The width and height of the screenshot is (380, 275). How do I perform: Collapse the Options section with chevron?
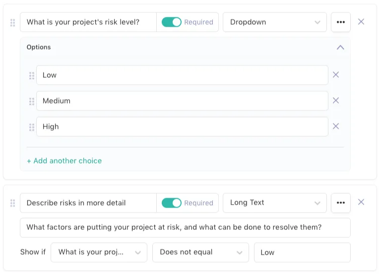[x=340, y=48]
